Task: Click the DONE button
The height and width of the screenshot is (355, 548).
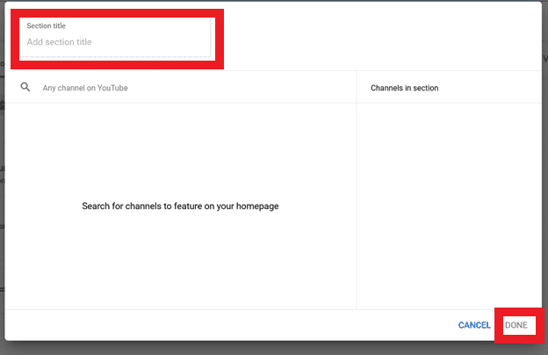Action: point(516,325)
